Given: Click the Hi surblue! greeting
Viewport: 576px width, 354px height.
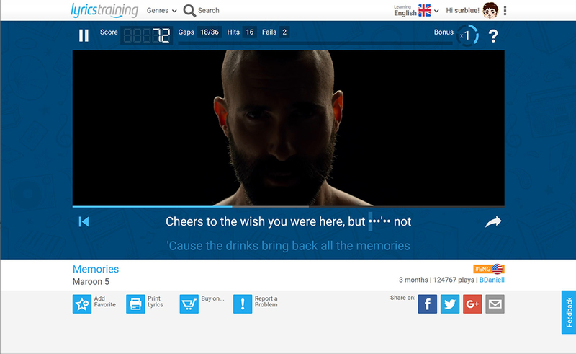Looking at the screenshot, I should click(x=462, y=11).
